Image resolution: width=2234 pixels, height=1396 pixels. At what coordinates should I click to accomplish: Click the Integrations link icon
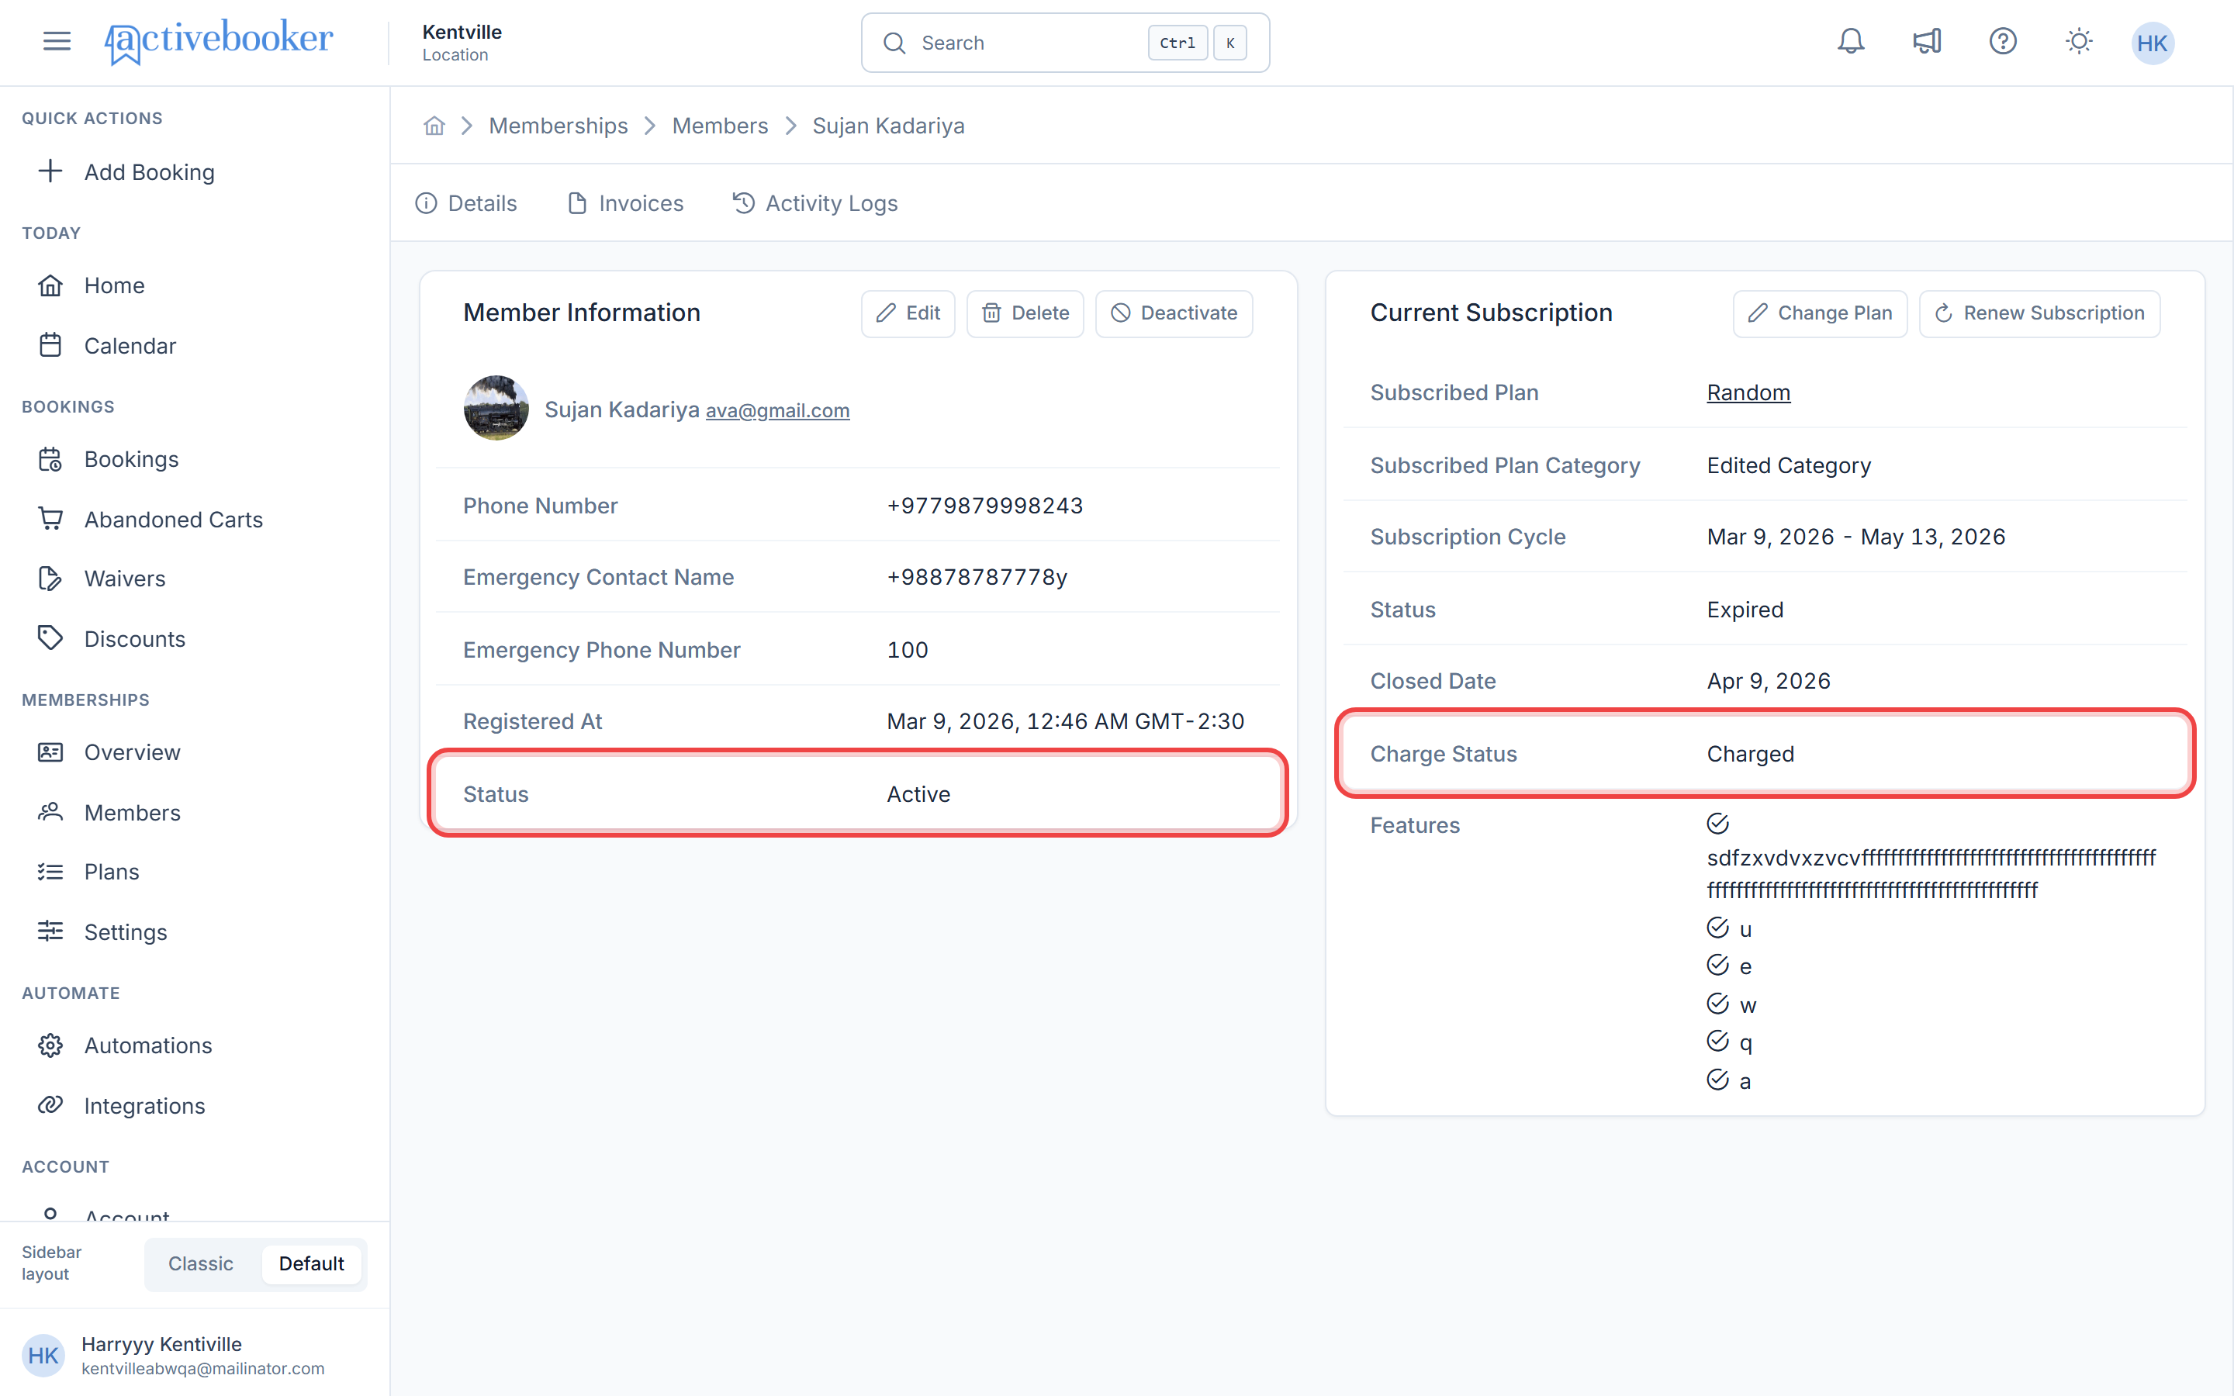50,1105
